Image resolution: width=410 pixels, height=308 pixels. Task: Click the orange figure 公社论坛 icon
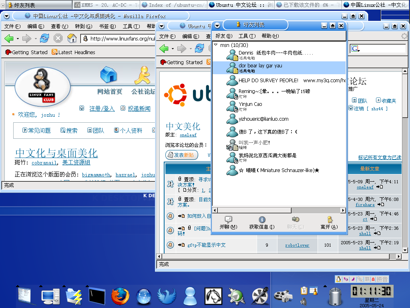[143, 75]
